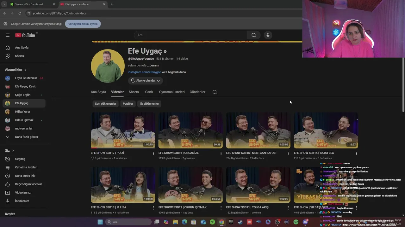The height and width of the screenshot is (227, 405).
Task: Open Efe Uygaç Kesit subscription
Action: coord(24,86)
